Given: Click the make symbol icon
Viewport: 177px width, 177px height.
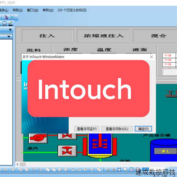Looking at the screenshot, I should (47, 170).
